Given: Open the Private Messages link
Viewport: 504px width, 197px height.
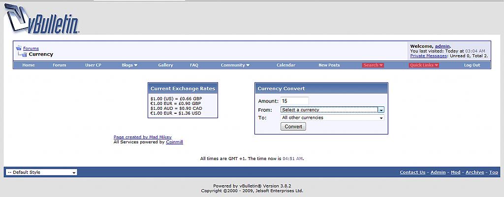Looking at the screenshot, I should tap(428, 56).
